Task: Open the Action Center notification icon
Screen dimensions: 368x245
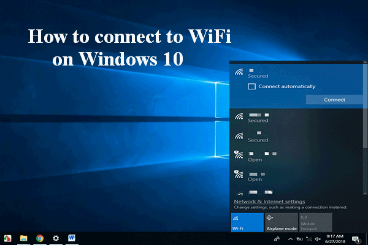Action: click(x=356, y=239)
